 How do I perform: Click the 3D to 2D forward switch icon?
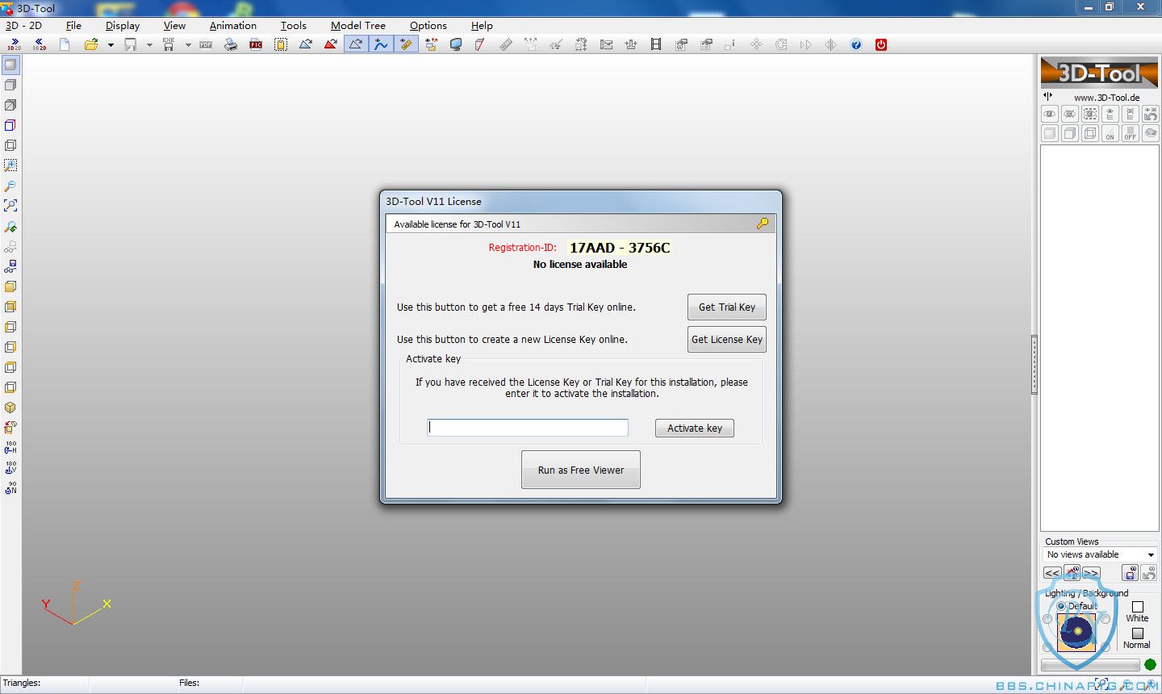coord(15,44)
